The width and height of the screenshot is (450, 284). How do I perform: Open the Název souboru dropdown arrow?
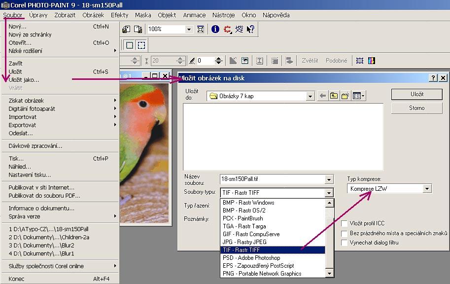click(x=329, y=179)
